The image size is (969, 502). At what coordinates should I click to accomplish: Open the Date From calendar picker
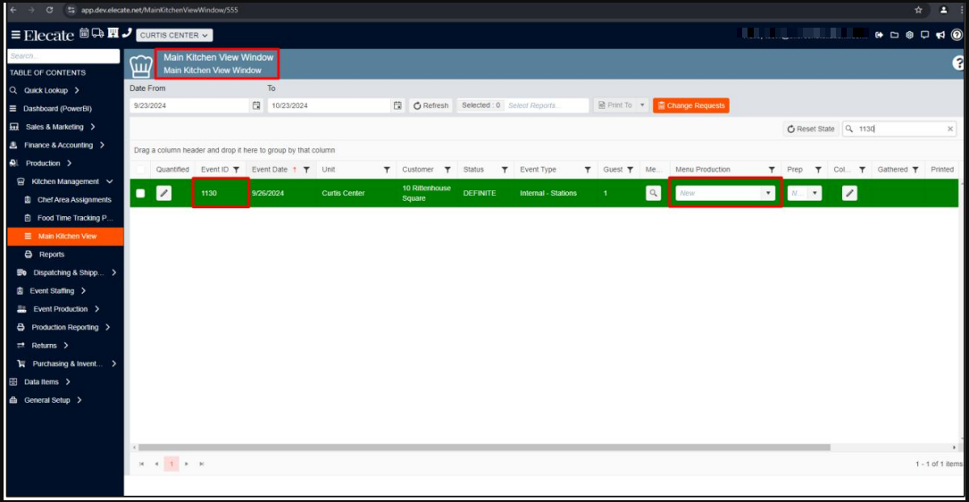pyautogui.click(x=256, y=105)
